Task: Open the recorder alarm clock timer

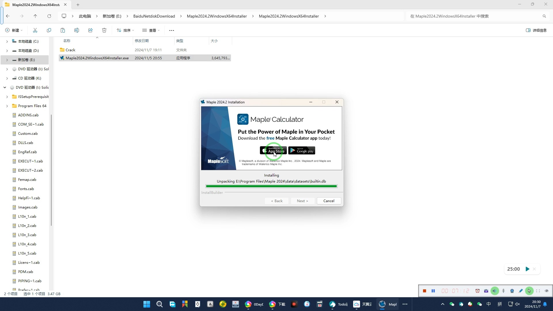Action: coord(478,291)
